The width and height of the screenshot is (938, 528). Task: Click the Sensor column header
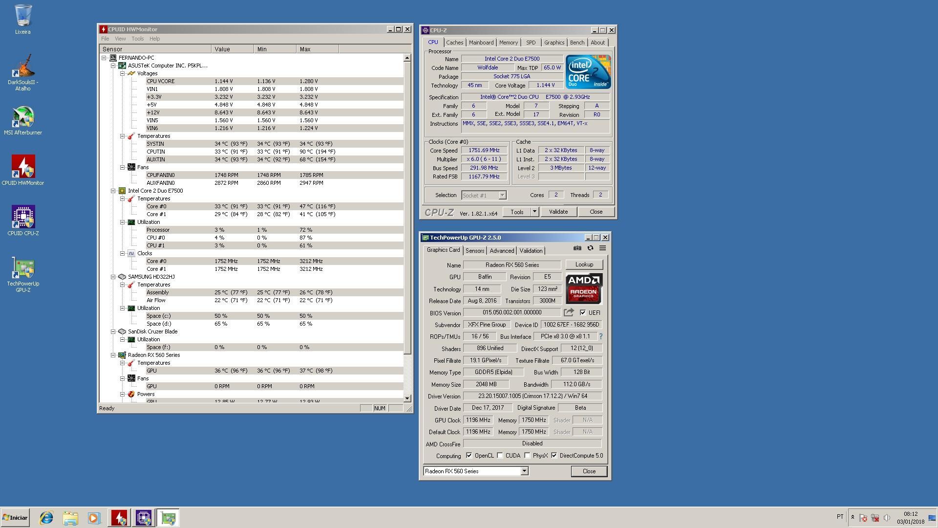coord(155,49)
